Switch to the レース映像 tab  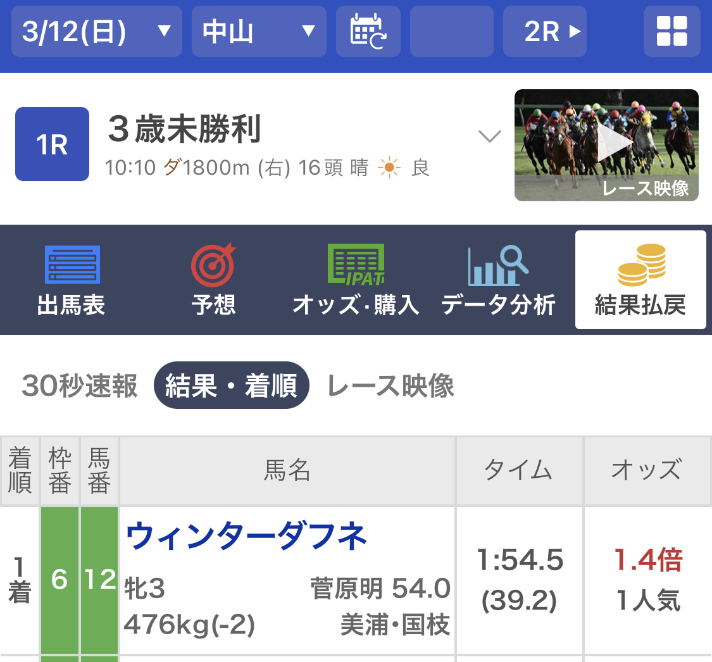point(390,385)
